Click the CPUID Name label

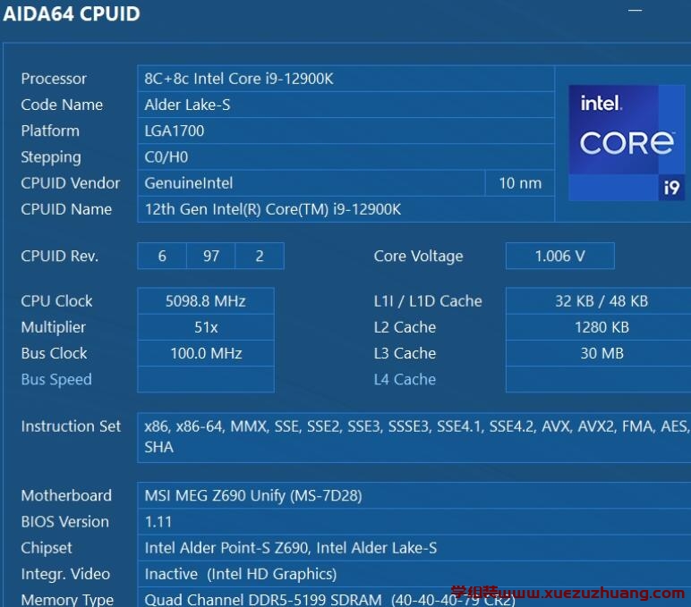[x=66, y=209]
